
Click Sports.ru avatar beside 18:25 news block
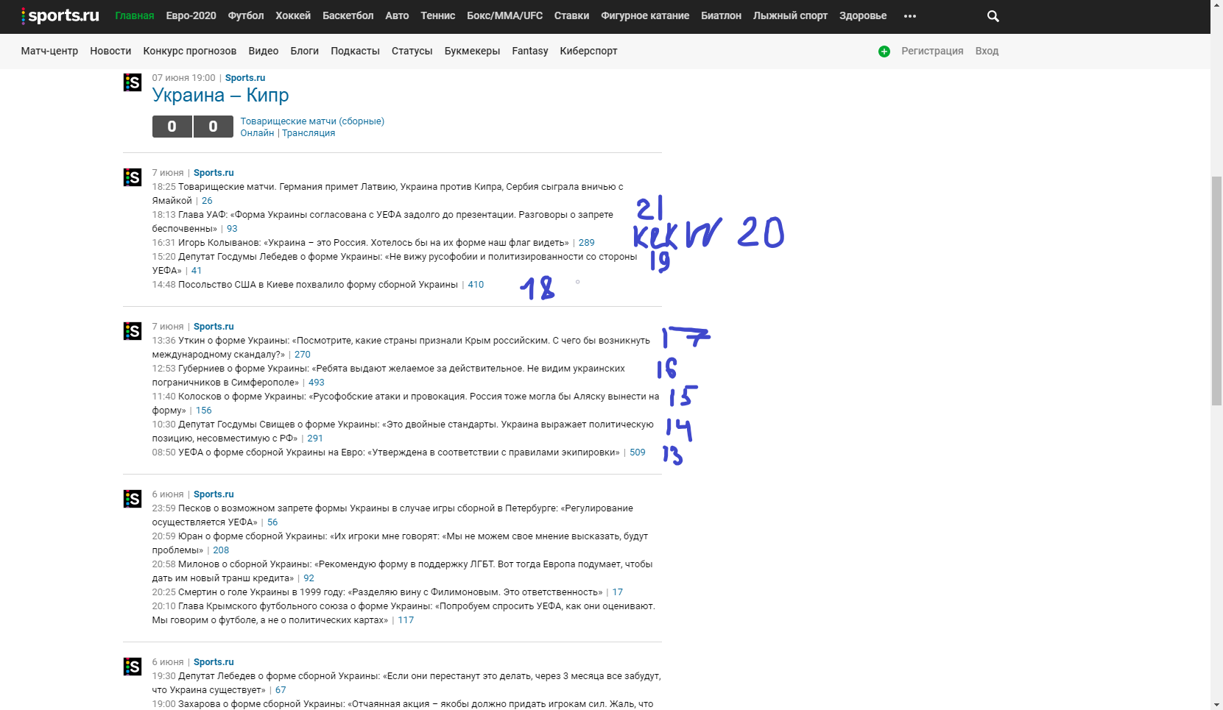(x=133, y=177)
